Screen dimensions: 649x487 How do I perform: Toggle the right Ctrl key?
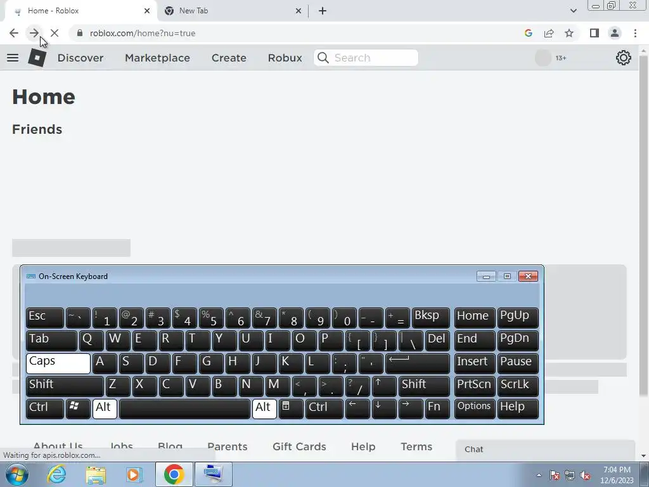324,409
